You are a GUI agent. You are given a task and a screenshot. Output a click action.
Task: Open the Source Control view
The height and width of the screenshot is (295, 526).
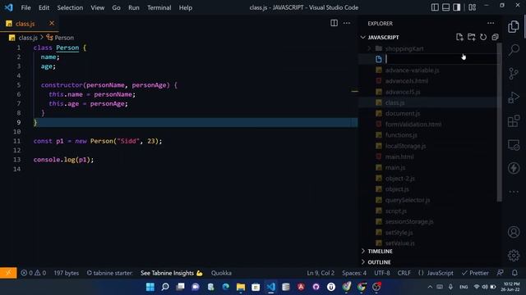tap(513, 74)
